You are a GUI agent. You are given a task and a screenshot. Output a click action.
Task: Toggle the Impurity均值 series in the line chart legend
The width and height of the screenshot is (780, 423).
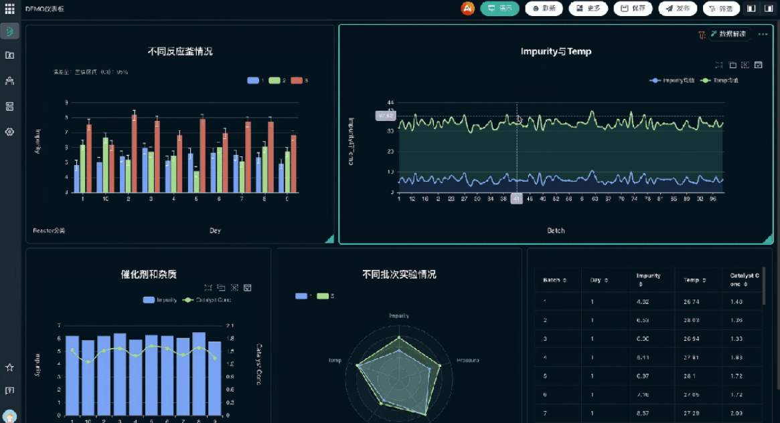pos(672,80)
